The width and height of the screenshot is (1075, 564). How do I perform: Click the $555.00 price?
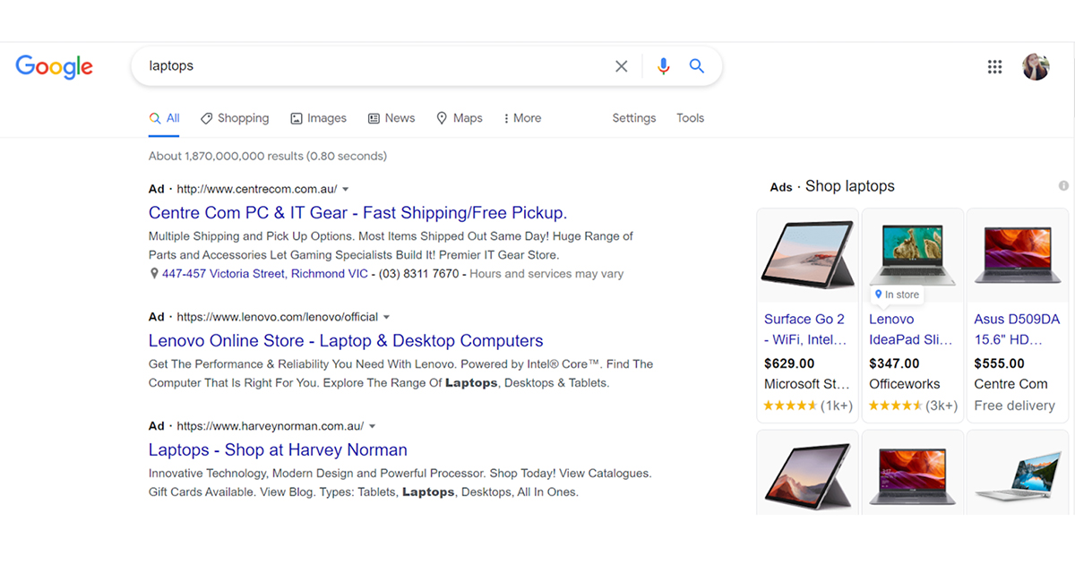click(x=1000, y=363)
